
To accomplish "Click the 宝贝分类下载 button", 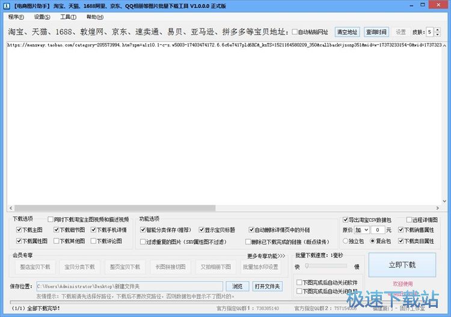I will [79, 267].
